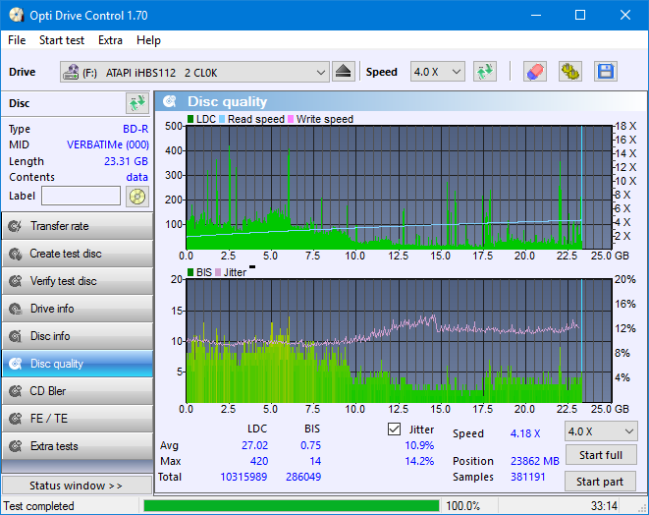649x515 pixels.
Task: Click the CD Bler icon
Action: [16, 391]
